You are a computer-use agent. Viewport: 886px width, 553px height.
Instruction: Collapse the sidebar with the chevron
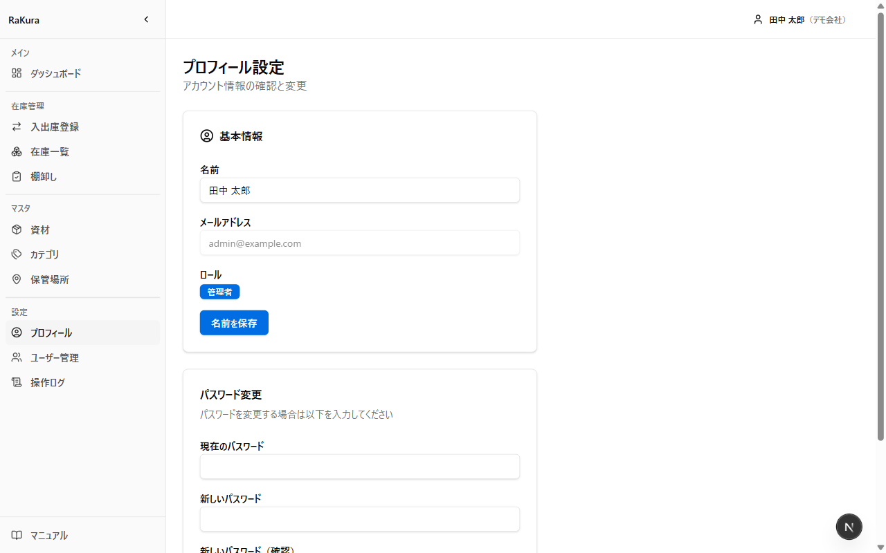[x=146, y=19]
